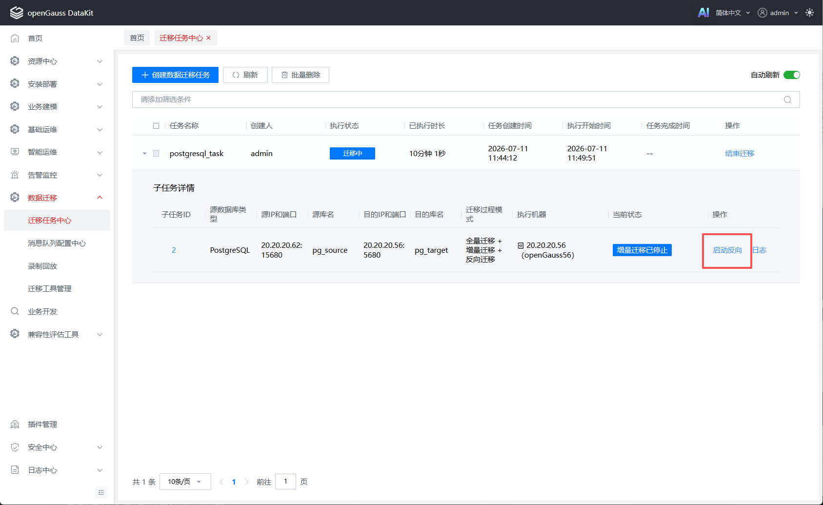Switch to the 首页 tab
823x505 pixels.
pyautogui.click(x=137, y=38)
